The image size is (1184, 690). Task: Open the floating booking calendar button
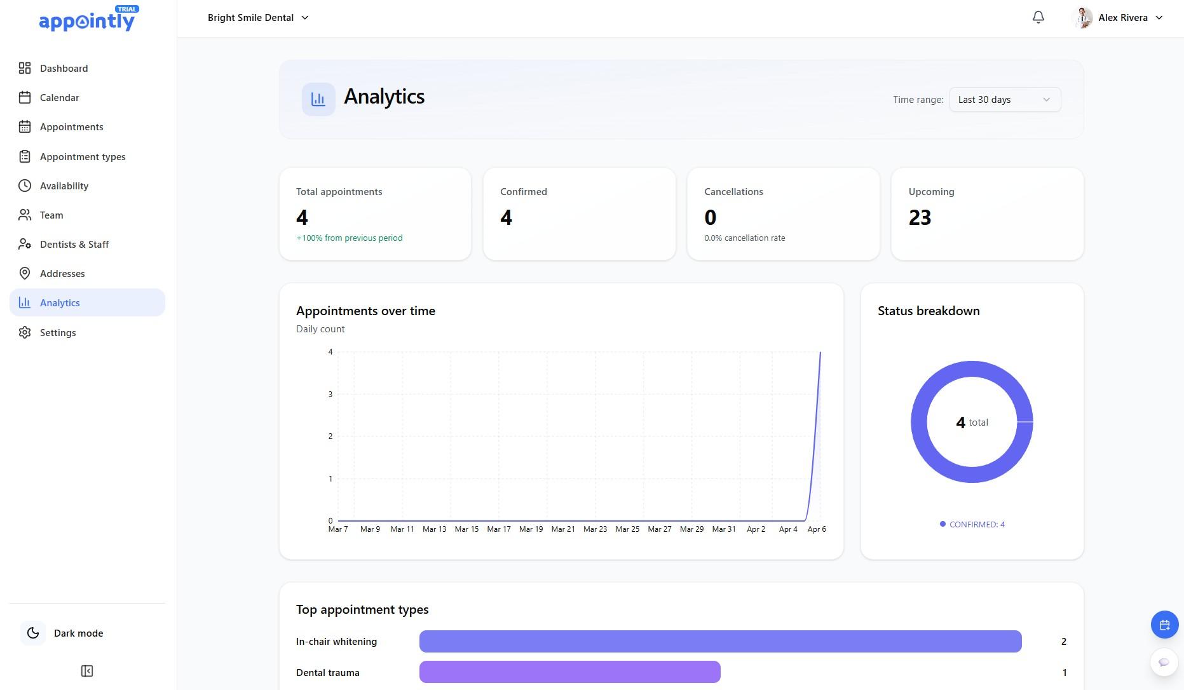1164,625
